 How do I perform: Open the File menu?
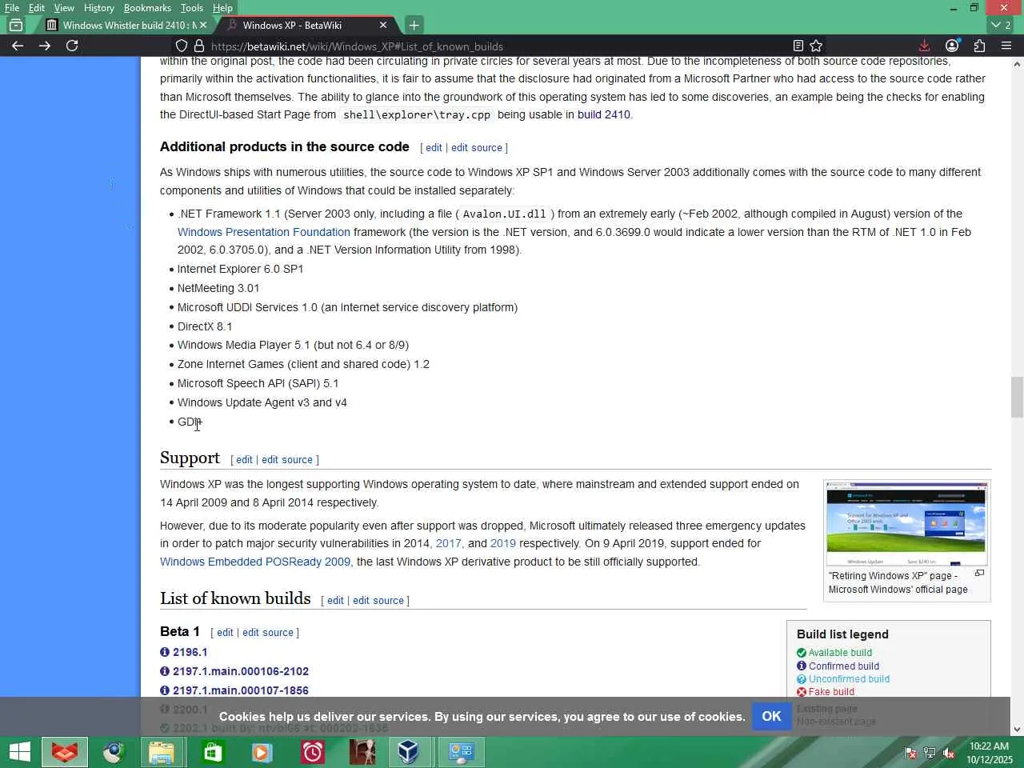pyautogui.click(x=12, y=8)
